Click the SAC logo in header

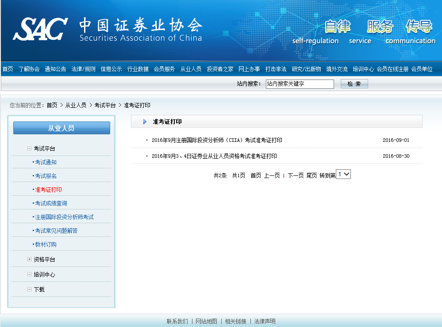tap(41, 29)
